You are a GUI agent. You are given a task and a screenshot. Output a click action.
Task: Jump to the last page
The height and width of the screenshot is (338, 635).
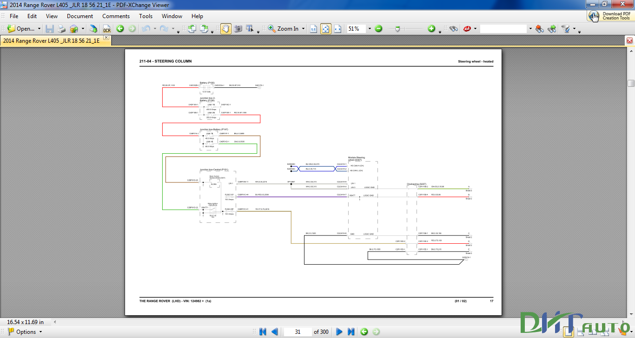point(351,331)
